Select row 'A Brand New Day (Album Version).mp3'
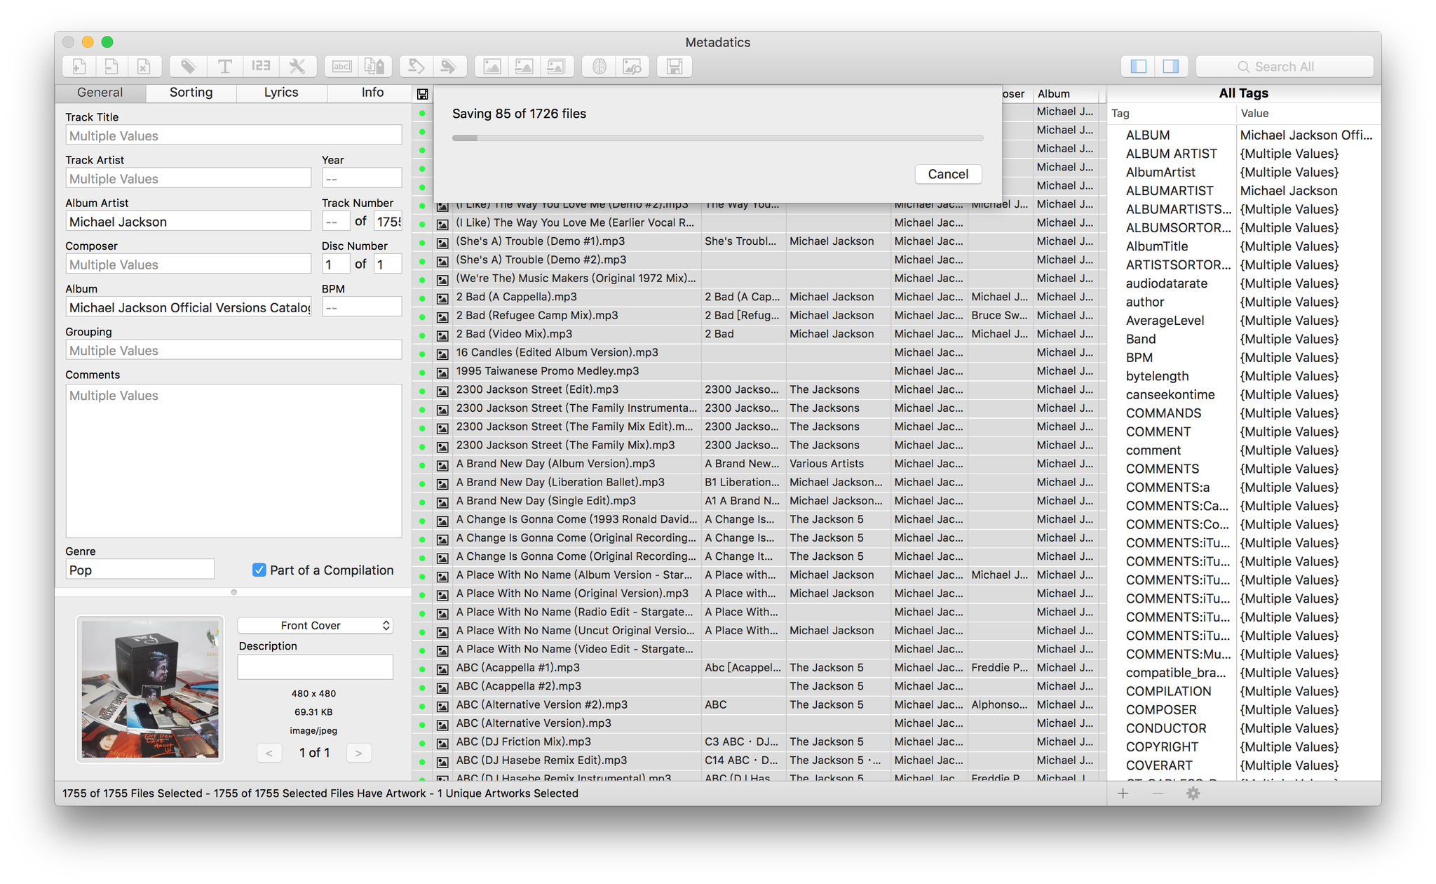The image size is (1436, 884). click(x=759, y=464)
